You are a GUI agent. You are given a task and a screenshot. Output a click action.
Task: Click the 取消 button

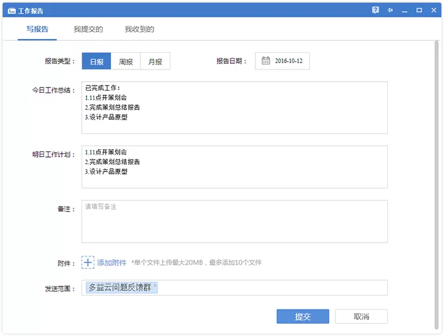tap(361, 316)
